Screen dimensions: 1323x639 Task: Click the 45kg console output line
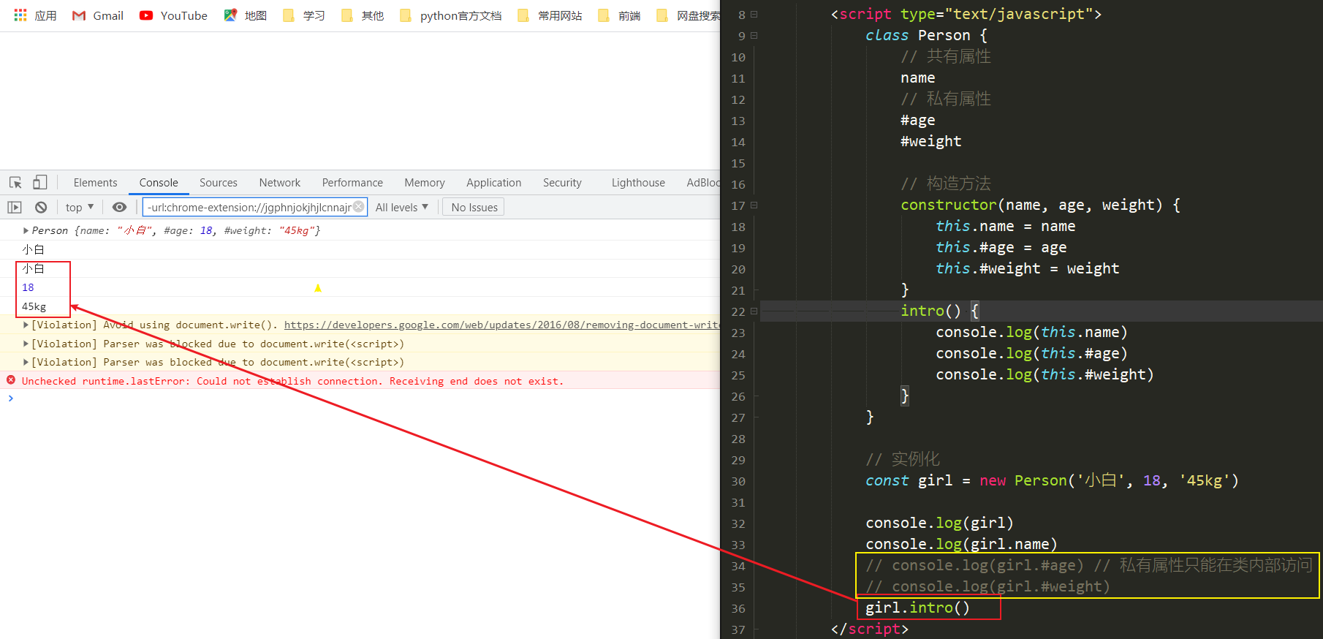pos(34,306)
